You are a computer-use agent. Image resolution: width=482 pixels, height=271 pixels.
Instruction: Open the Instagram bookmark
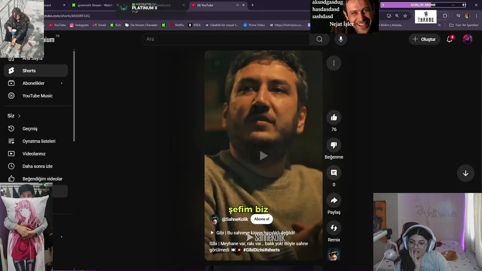click(79, 25)
